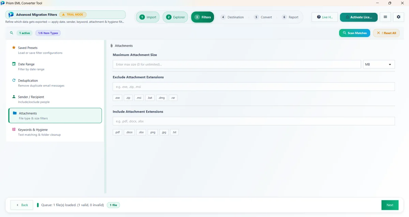The width and height of the screenshot is (409, 217).
Task: Open settings gear icon
Action: [x=399, y=17]
